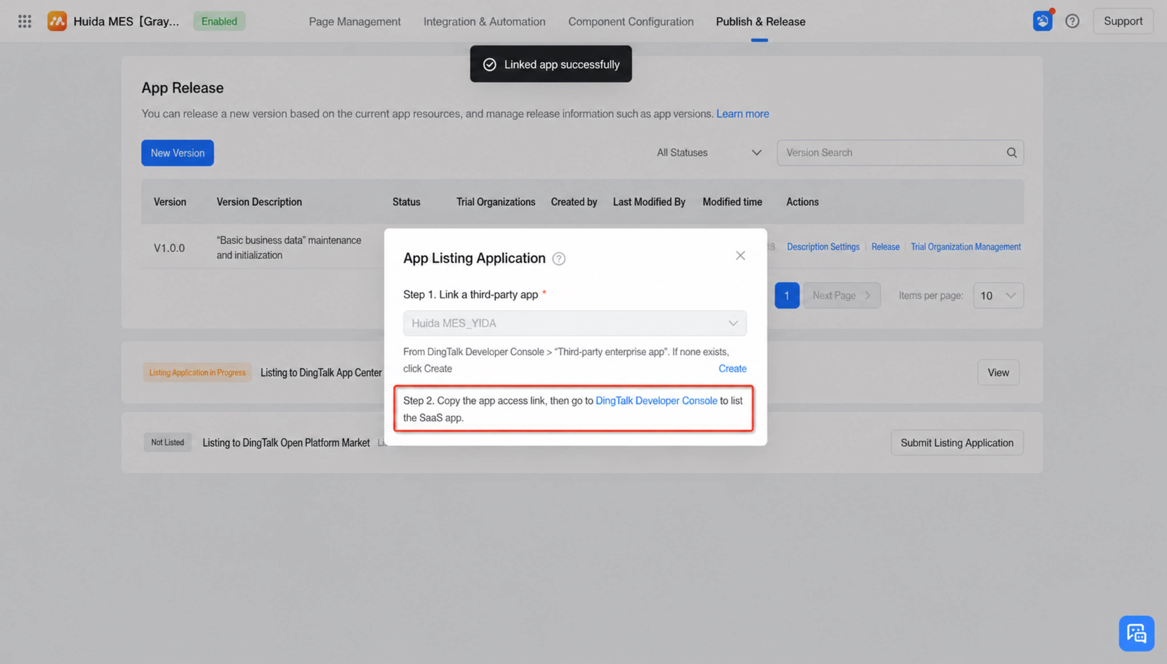Follow the DingTalk Developer Console link
This screenshot has width=1167, height=664.
point(656,401)
